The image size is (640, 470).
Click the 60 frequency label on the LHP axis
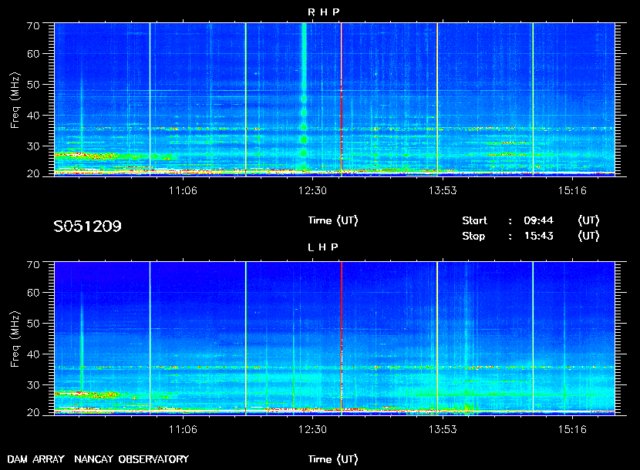point(33,293)
